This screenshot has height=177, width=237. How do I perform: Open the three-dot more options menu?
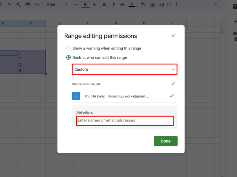[176, 5]
